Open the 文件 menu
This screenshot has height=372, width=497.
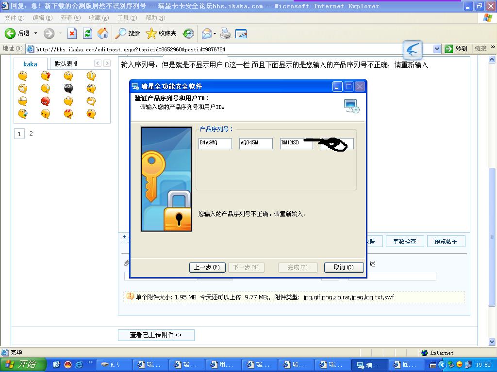click(x=15, y=18)
